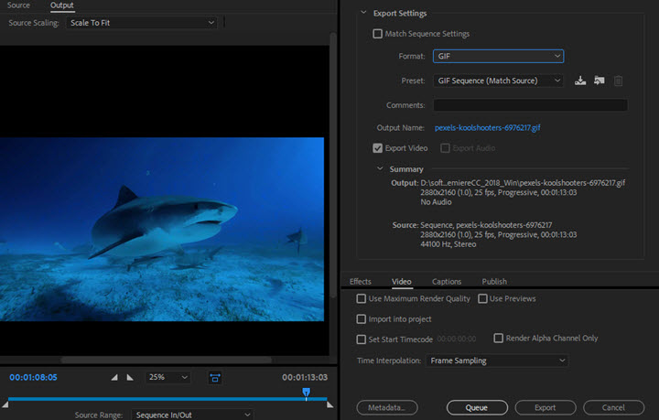
Task: Open the Source Scaling dropdown
Action: point(142,22)
